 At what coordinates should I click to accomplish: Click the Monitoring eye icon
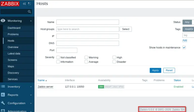coord(3,21)
